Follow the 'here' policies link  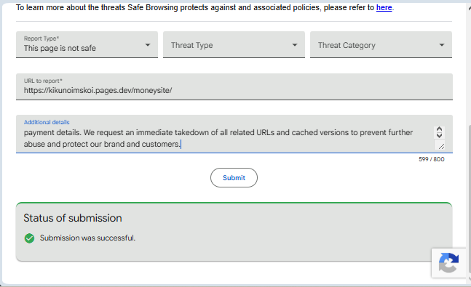pyautogui.click(x=384, y=7)
